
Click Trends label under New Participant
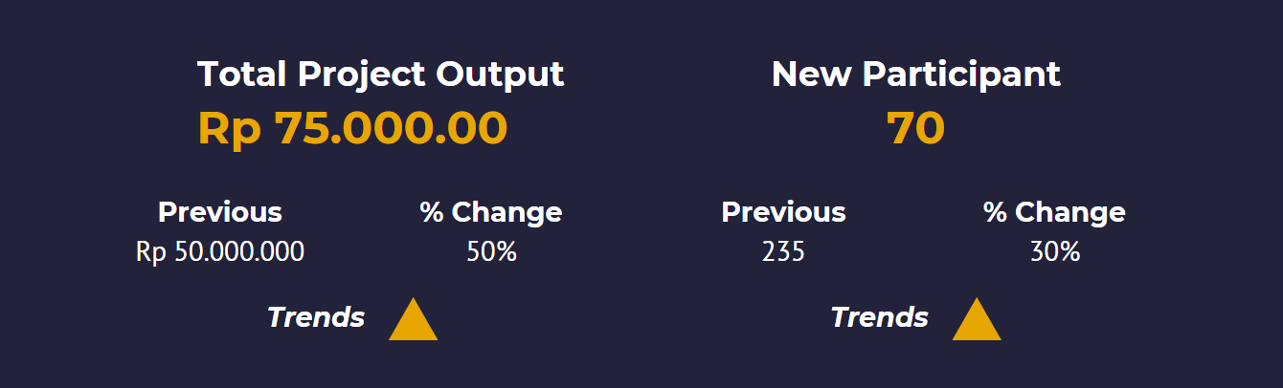(x=880, y=317)
